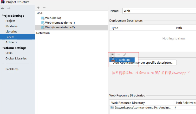Open the Problems section

12,69
